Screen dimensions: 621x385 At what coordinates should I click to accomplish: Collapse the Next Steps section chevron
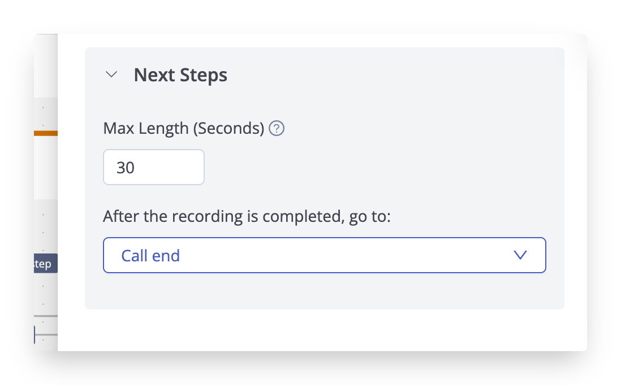pyautogui.click(x=111, y=75)
